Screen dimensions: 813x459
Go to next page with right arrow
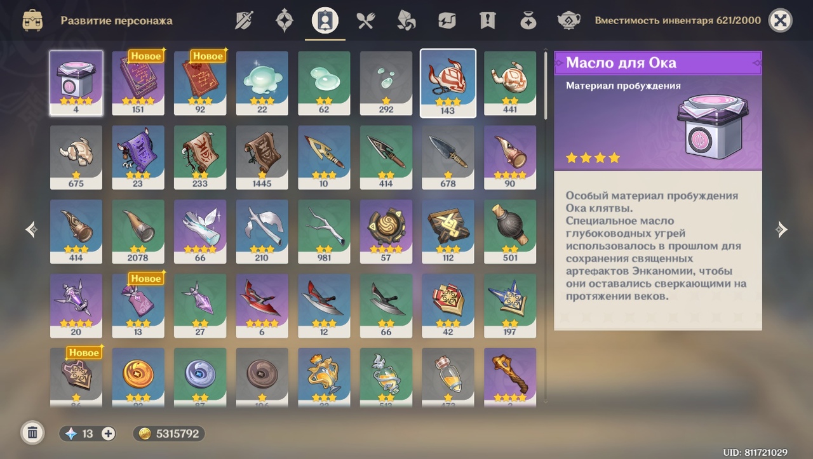click(x=782, y=229)
